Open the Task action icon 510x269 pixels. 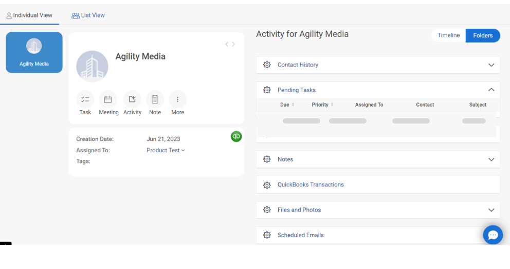coord(85,99)
